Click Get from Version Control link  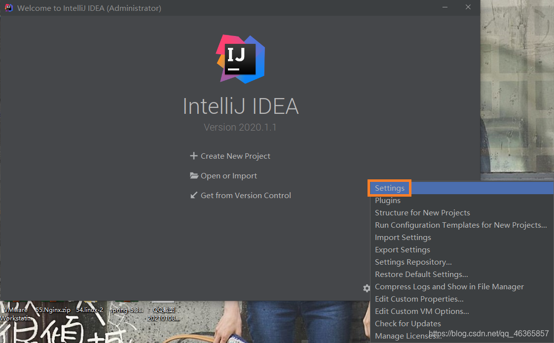[x=246, y=196]
